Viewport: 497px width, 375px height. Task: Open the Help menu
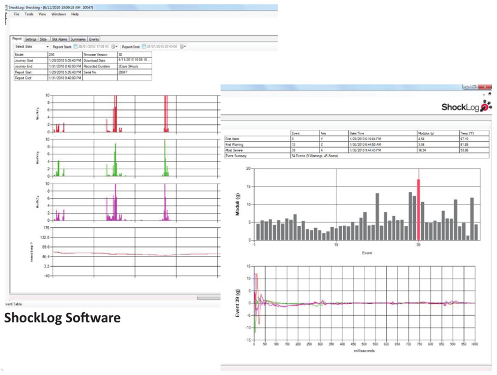(x=75, y=14)
